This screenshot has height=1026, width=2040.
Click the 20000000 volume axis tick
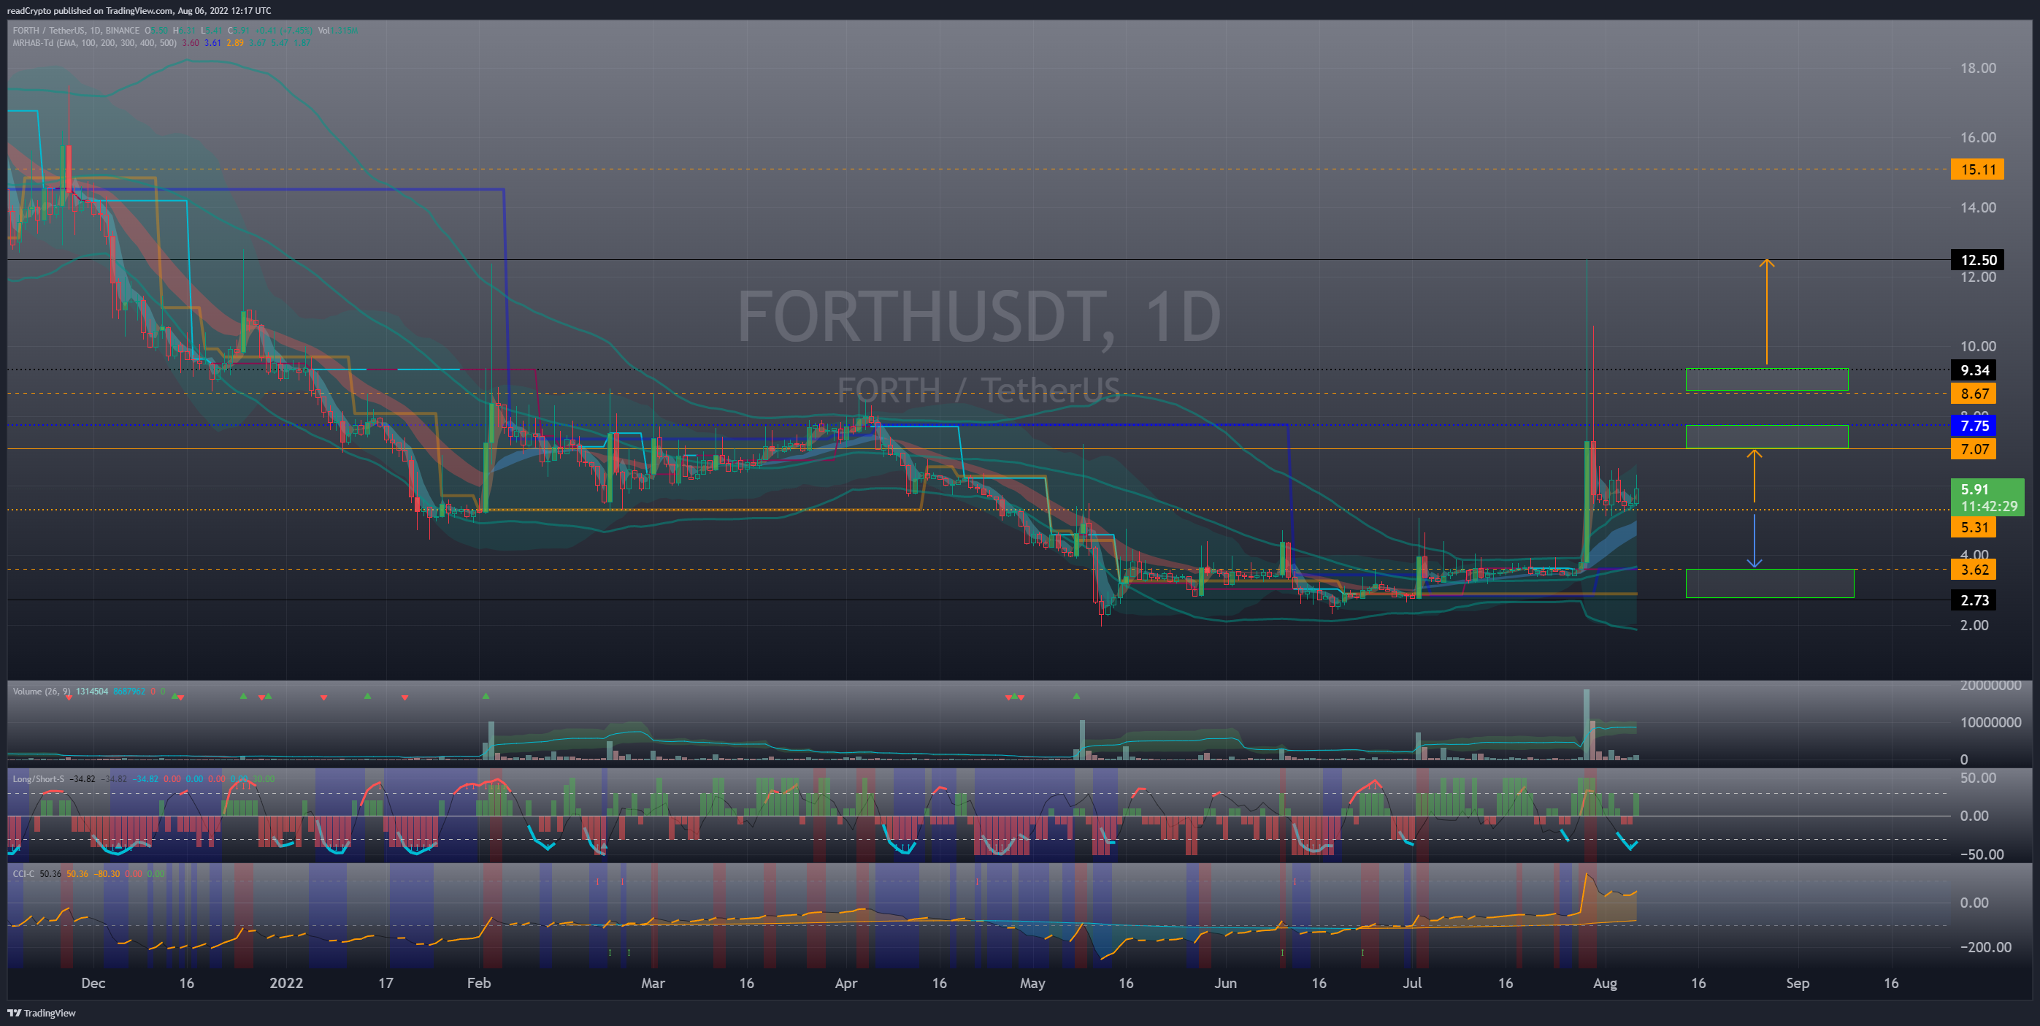(x=1990, y=685)
